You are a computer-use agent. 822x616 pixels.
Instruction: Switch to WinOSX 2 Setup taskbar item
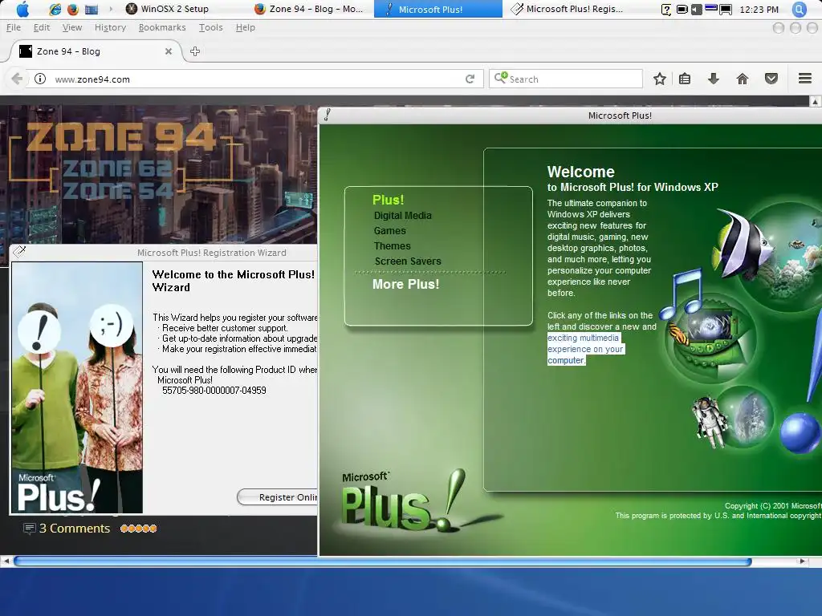pyautogui.click(x=168, y=9)
